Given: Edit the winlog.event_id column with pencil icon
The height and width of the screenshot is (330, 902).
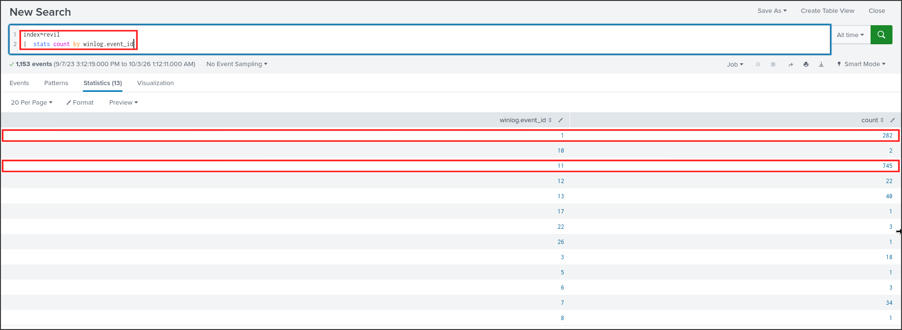Looking at the screenshot, I should (561, 120).
